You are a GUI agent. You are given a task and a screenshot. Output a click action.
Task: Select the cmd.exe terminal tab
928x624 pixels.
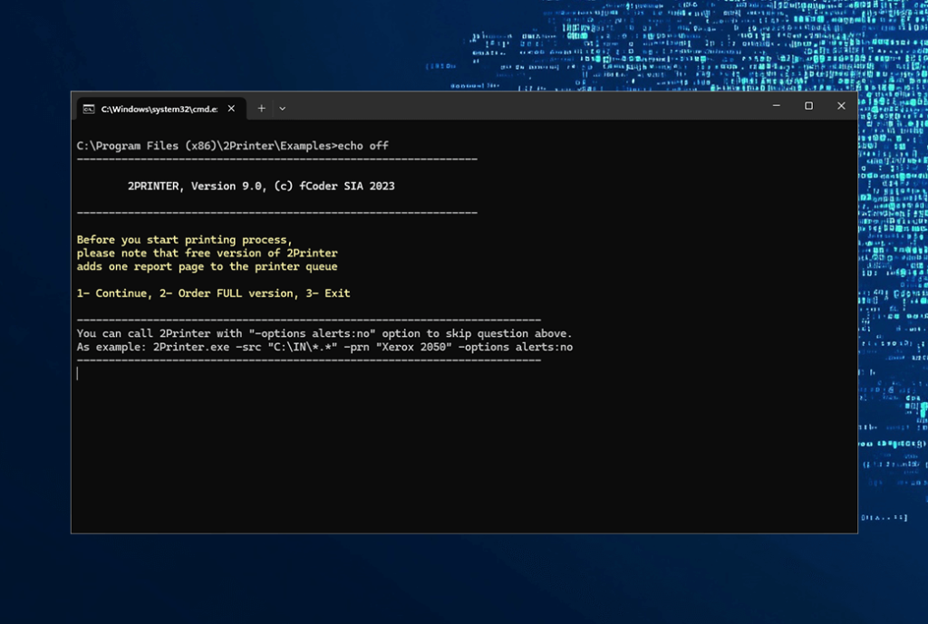160,109
